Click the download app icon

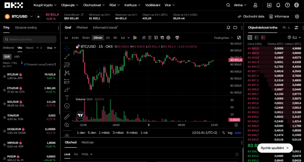(269, 5)
